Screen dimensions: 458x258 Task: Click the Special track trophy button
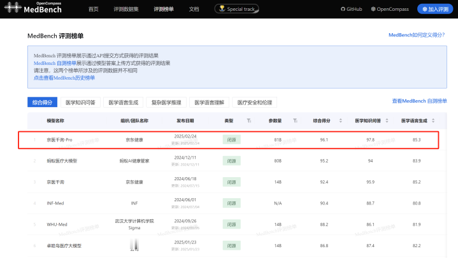tap(237, 9)
